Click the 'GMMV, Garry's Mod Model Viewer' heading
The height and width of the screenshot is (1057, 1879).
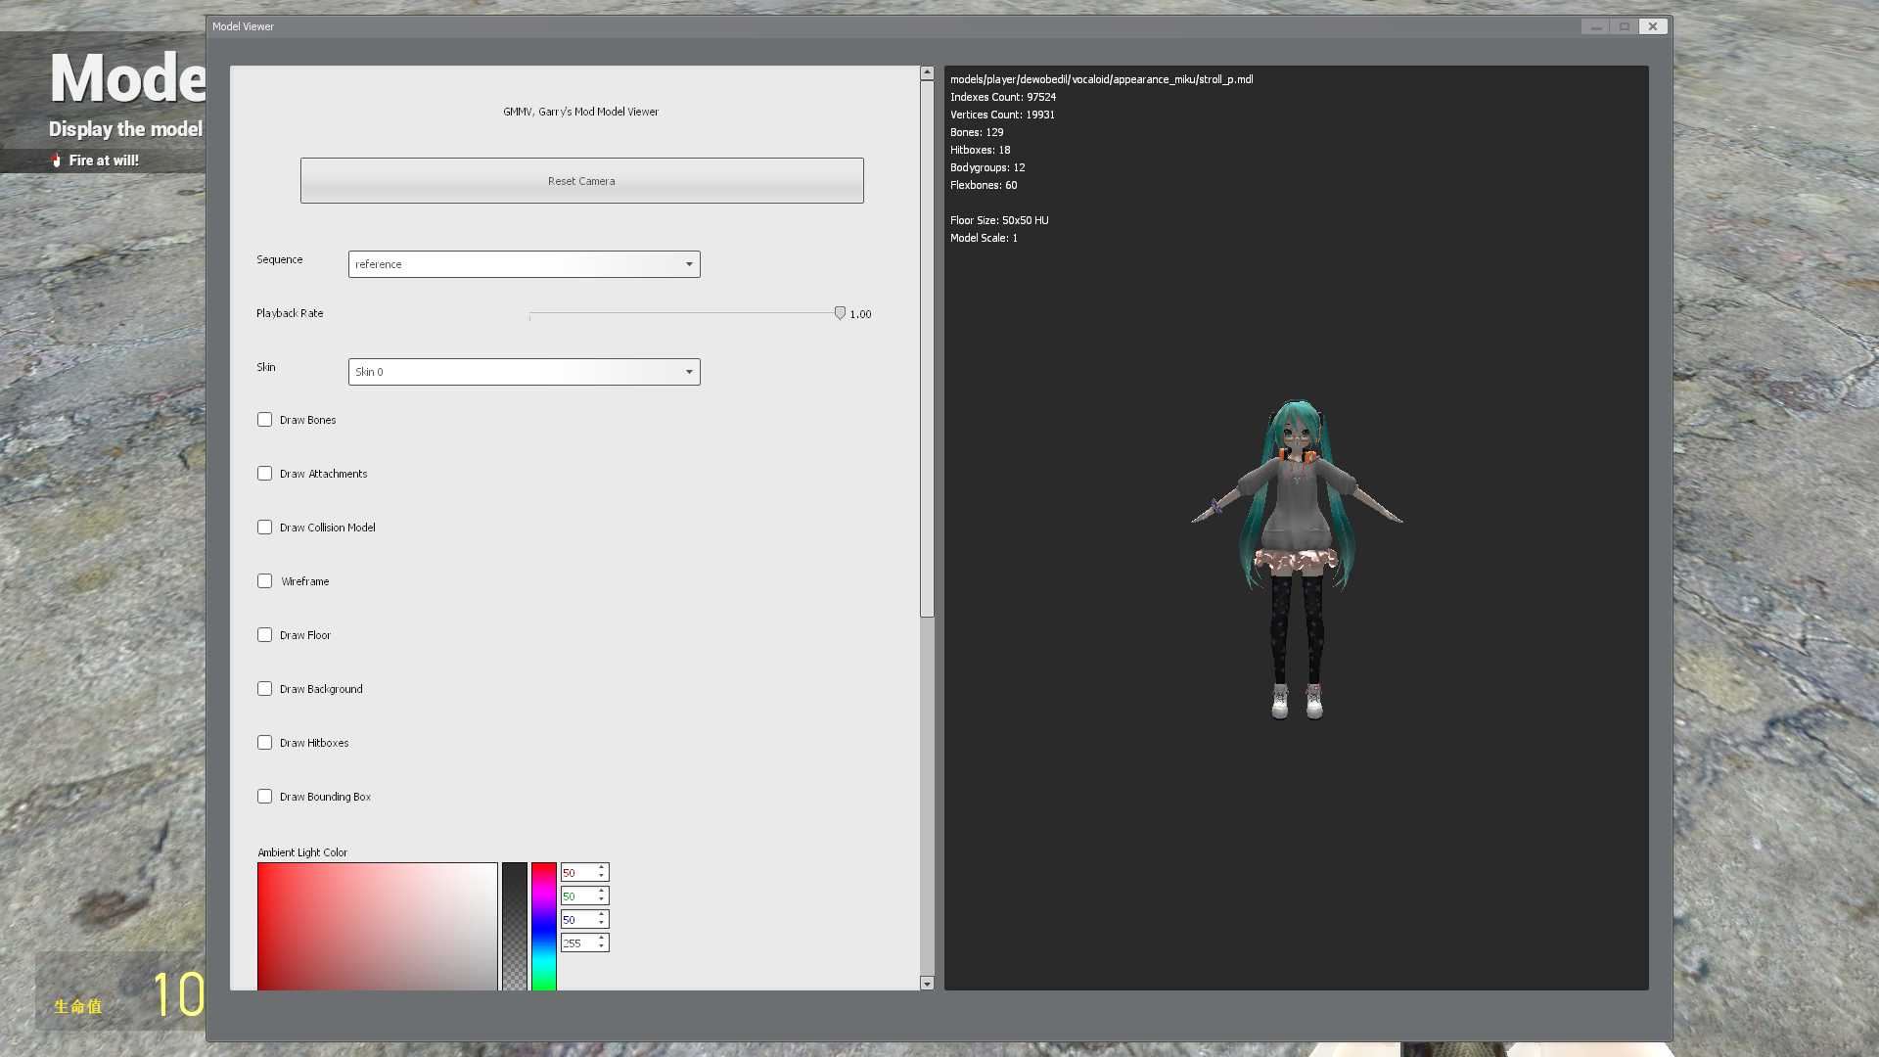(580, 112)
